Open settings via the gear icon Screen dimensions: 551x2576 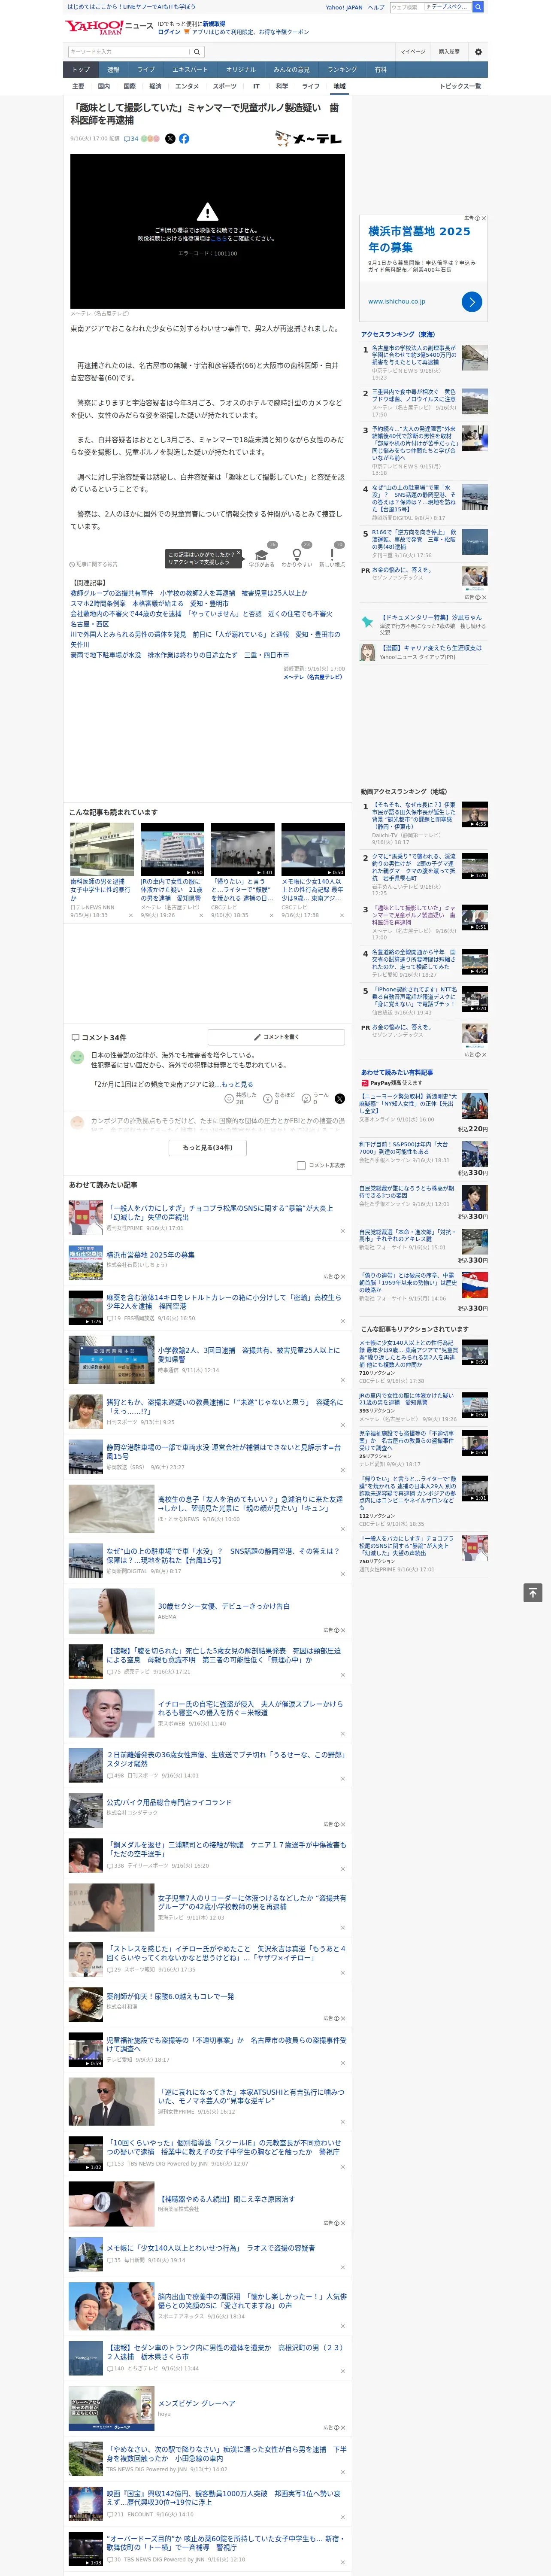478,51
